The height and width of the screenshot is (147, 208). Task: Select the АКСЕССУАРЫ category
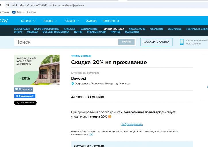pyautogui.click(x=137, y=29)
